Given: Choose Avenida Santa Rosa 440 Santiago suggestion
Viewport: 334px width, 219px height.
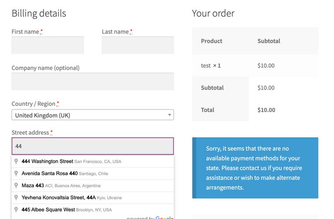Looking at the screenshot, I should 93,174.
